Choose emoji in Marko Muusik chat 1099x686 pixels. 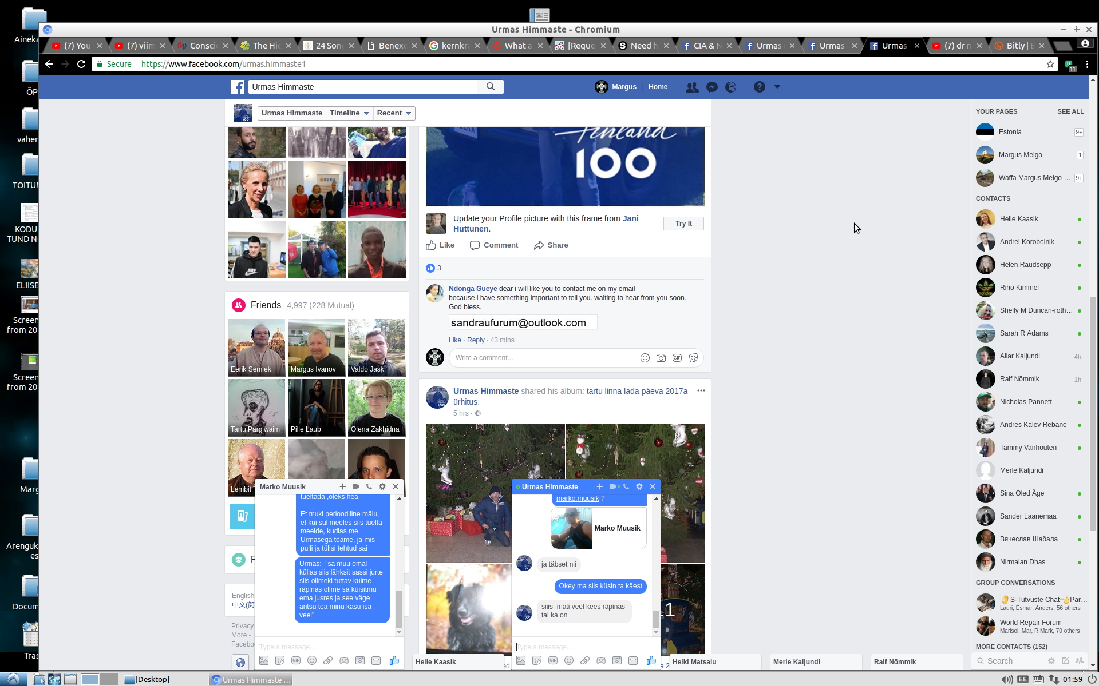[312, 660]
